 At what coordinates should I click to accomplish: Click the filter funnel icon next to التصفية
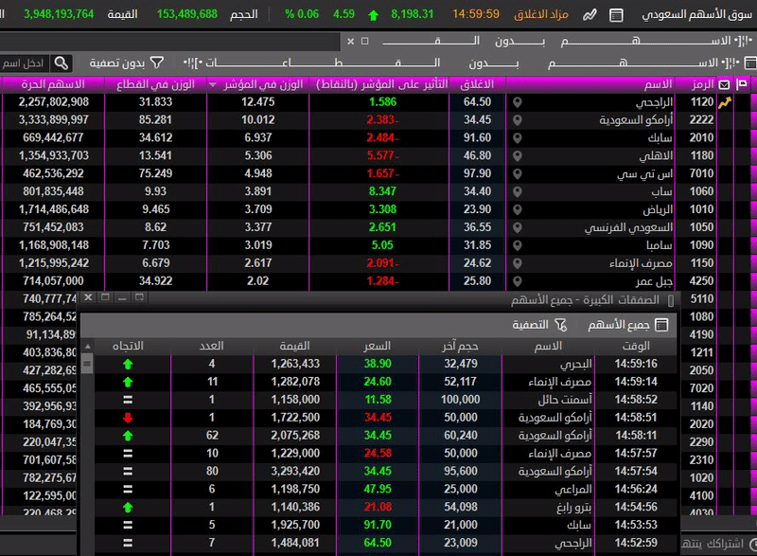(x=561, y=325)
